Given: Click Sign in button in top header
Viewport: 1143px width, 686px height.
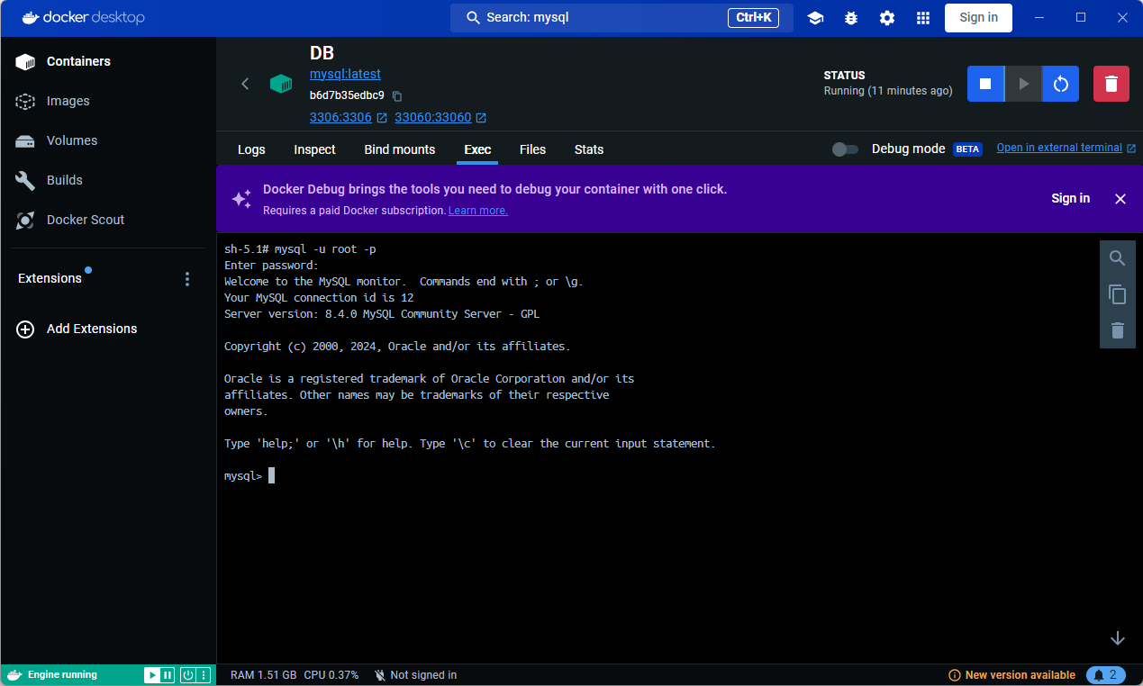Looking at the screenshot, I should point(978,18).
